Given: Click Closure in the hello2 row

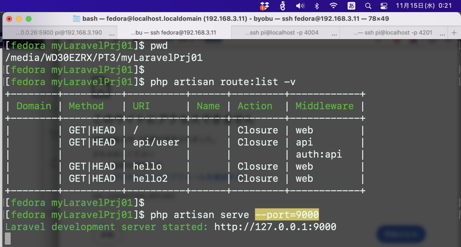Looking at the screenshot, I should click(x=258, y=178).
